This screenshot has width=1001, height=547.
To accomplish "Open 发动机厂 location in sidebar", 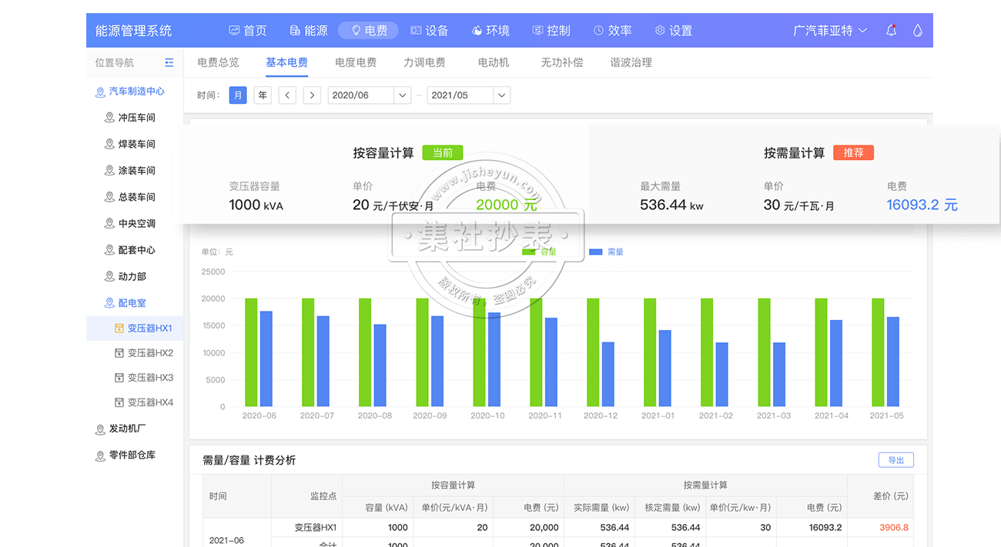I will pyautogui.click(x=127, y=429).
